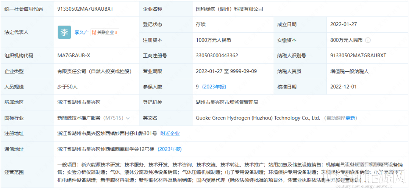Click mailing address 浙江省湖州市吴兴区妙西镇西塞科学谷12号楼
The image size is (409, 190).
[106, 149]
